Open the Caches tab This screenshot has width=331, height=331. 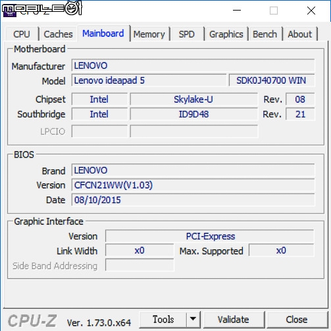[x=58, y=34]
